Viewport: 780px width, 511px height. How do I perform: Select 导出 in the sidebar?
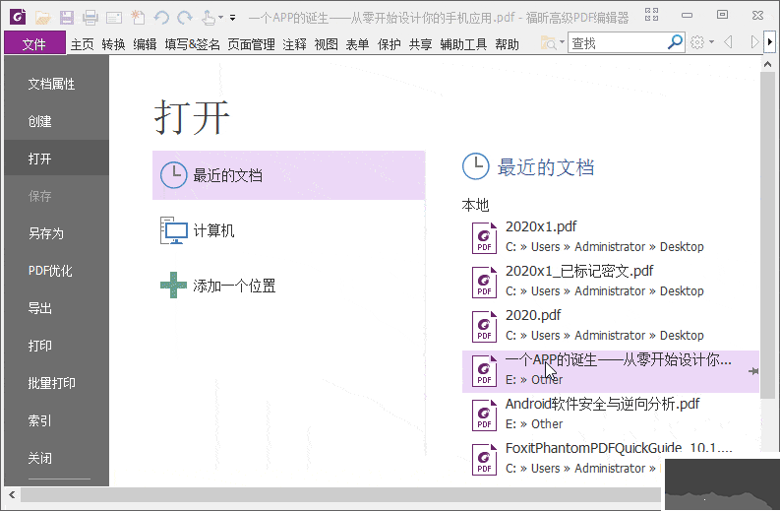pos(57,308)
